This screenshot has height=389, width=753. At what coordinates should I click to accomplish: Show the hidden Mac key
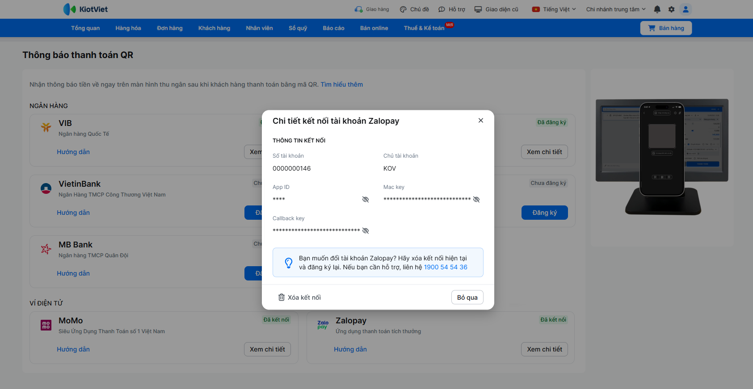(x=476, y=200)
